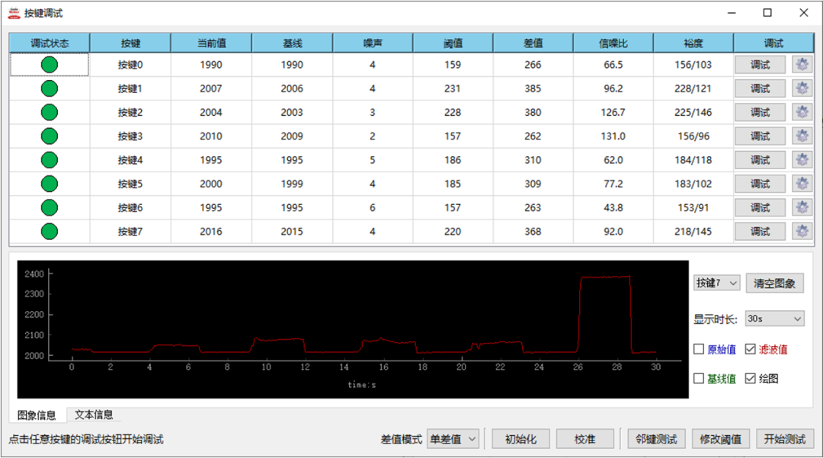Select margin cell 156/103
Screen dimensions: 823x458
[693, 65]
